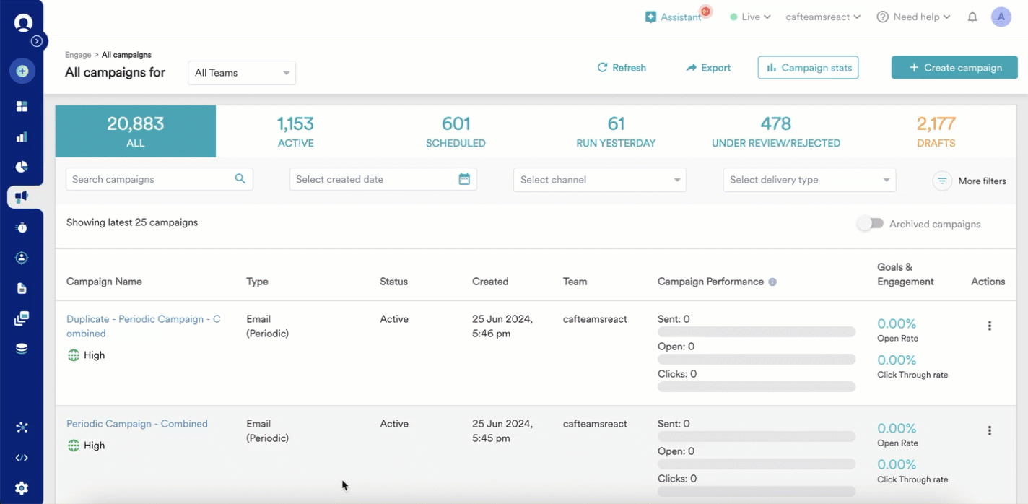Select the megaphone Engage sidebar icon
This screenshot has width=1028, height=504.
(22, 196)
